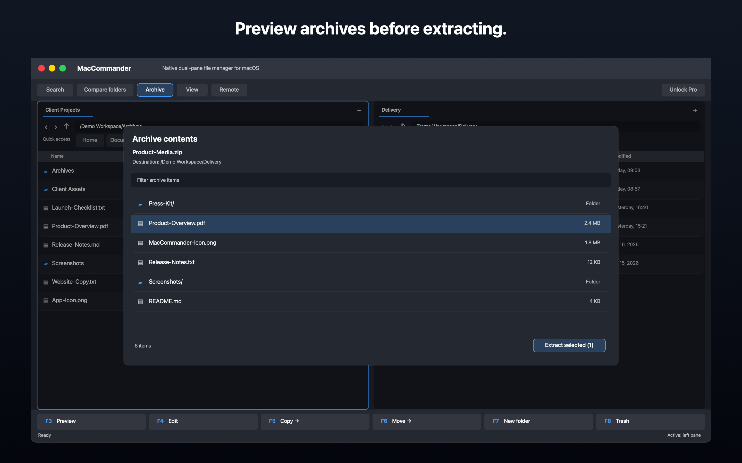Screen dimensions: 742x463
Task: Select README.md in archive contents
Action: (371, 302)
